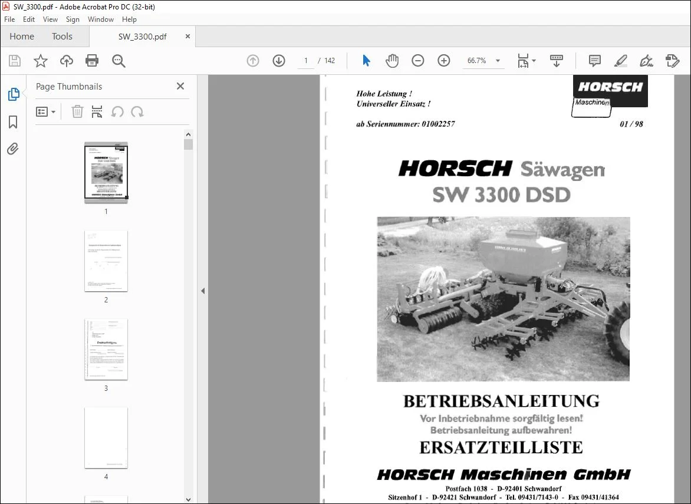This screenshot has width=691, height=504.
Task: Go to next page arrow
Action: tap(279, 61)
